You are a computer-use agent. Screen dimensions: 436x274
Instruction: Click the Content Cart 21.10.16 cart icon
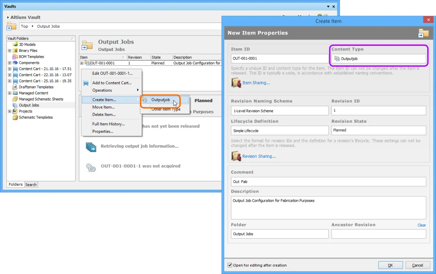[x=15, y=69]
